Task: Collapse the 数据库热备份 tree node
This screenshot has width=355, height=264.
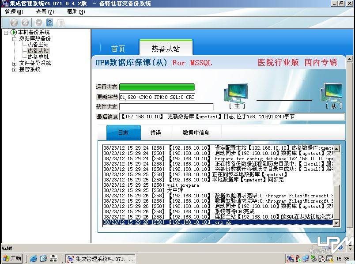Action: (x=15, y=39)
